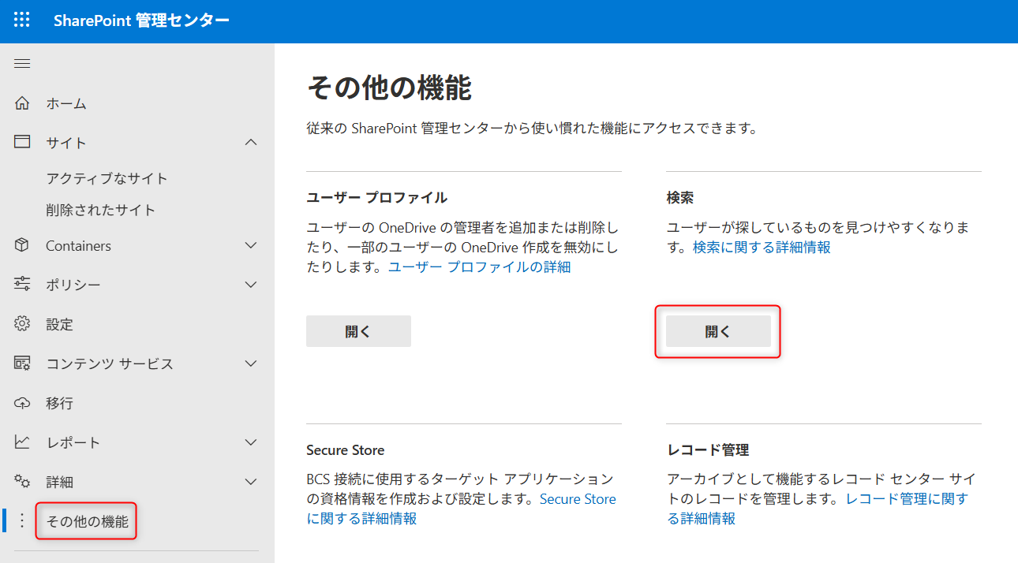Open the Secure Store に関する詳細情報 link

pyautogui.click(x=577, y=499)
